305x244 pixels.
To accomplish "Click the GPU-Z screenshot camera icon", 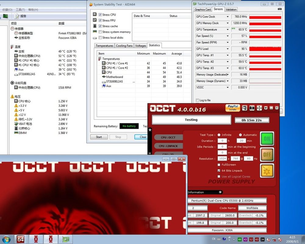I will pyautogui.click(x=280, y=9).
